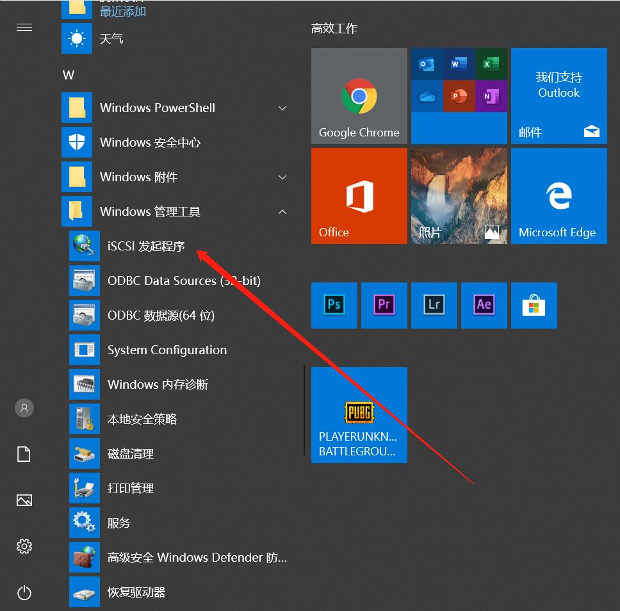This screenshot has width=620, height=611.
Task: Toggle the hamburger menu at top left
Action: point(24,28)
